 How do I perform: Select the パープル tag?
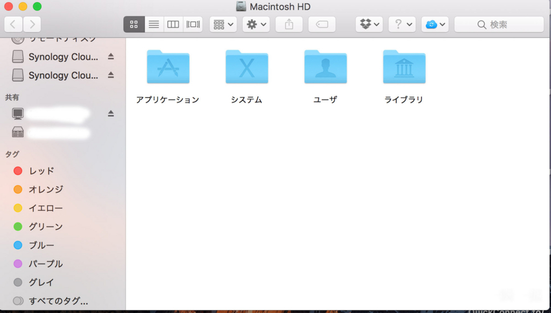click(38, 264)
